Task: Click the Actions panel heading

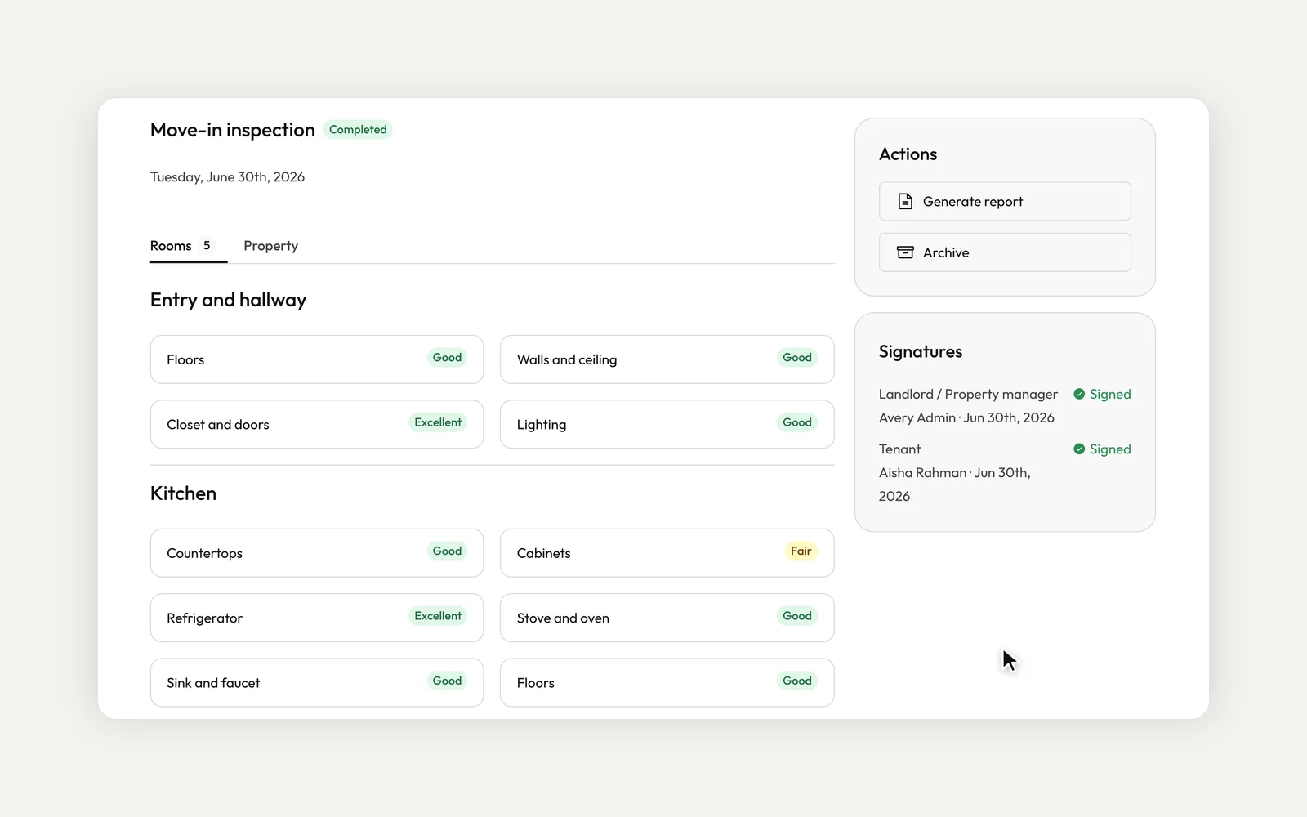Action: click(908, 154)
